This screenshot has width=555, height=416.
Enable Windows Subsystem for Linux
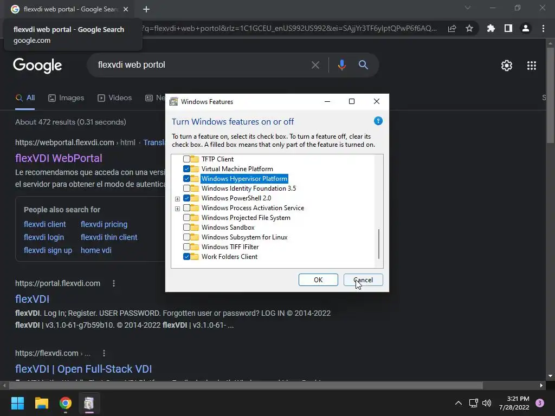coord(186,237)
